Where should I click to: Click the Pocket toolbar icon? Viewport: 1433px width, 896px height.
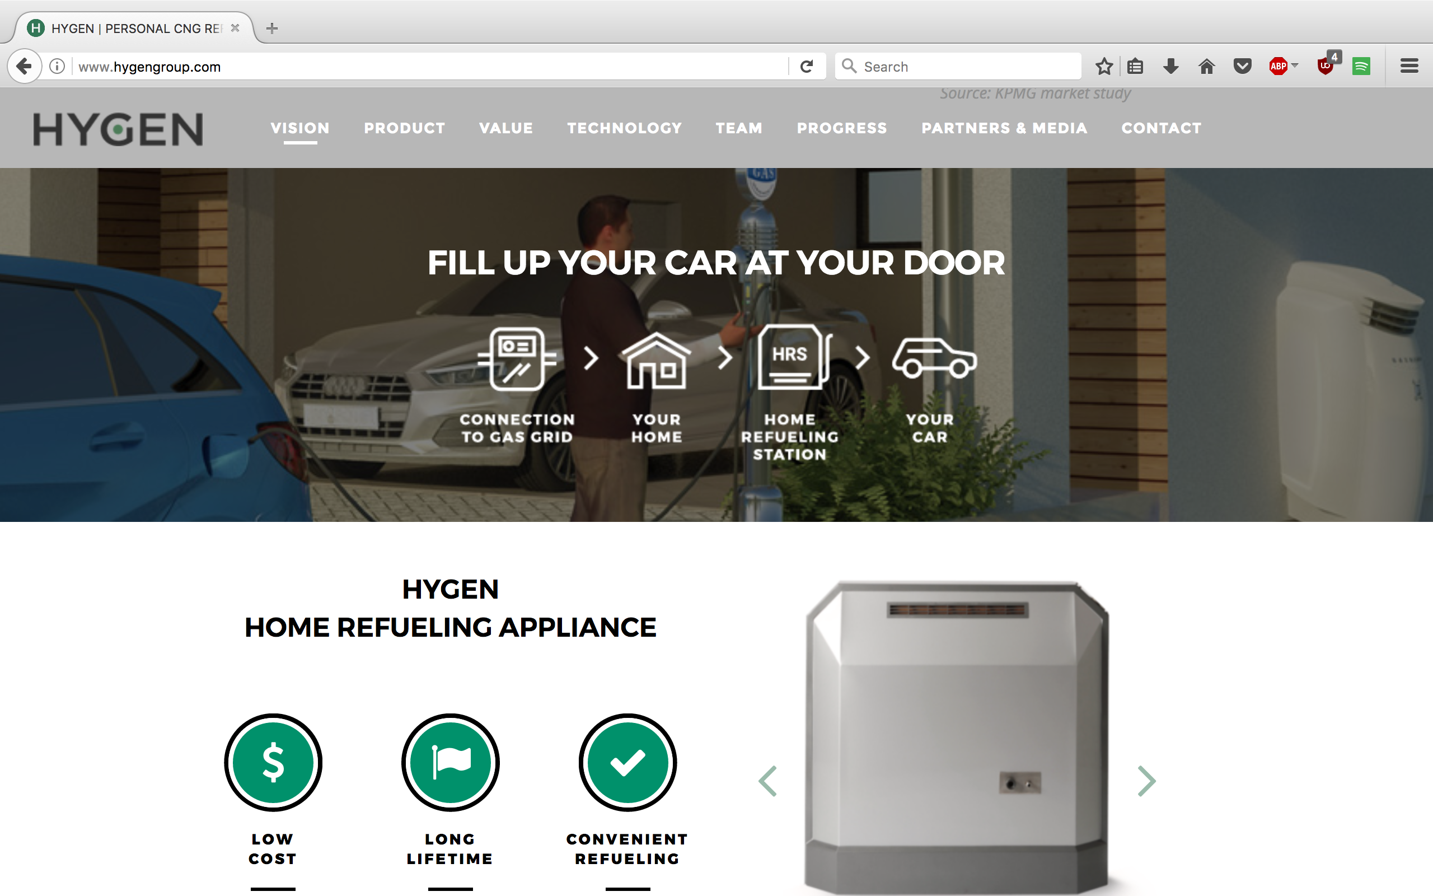[x=1242, y=67]
